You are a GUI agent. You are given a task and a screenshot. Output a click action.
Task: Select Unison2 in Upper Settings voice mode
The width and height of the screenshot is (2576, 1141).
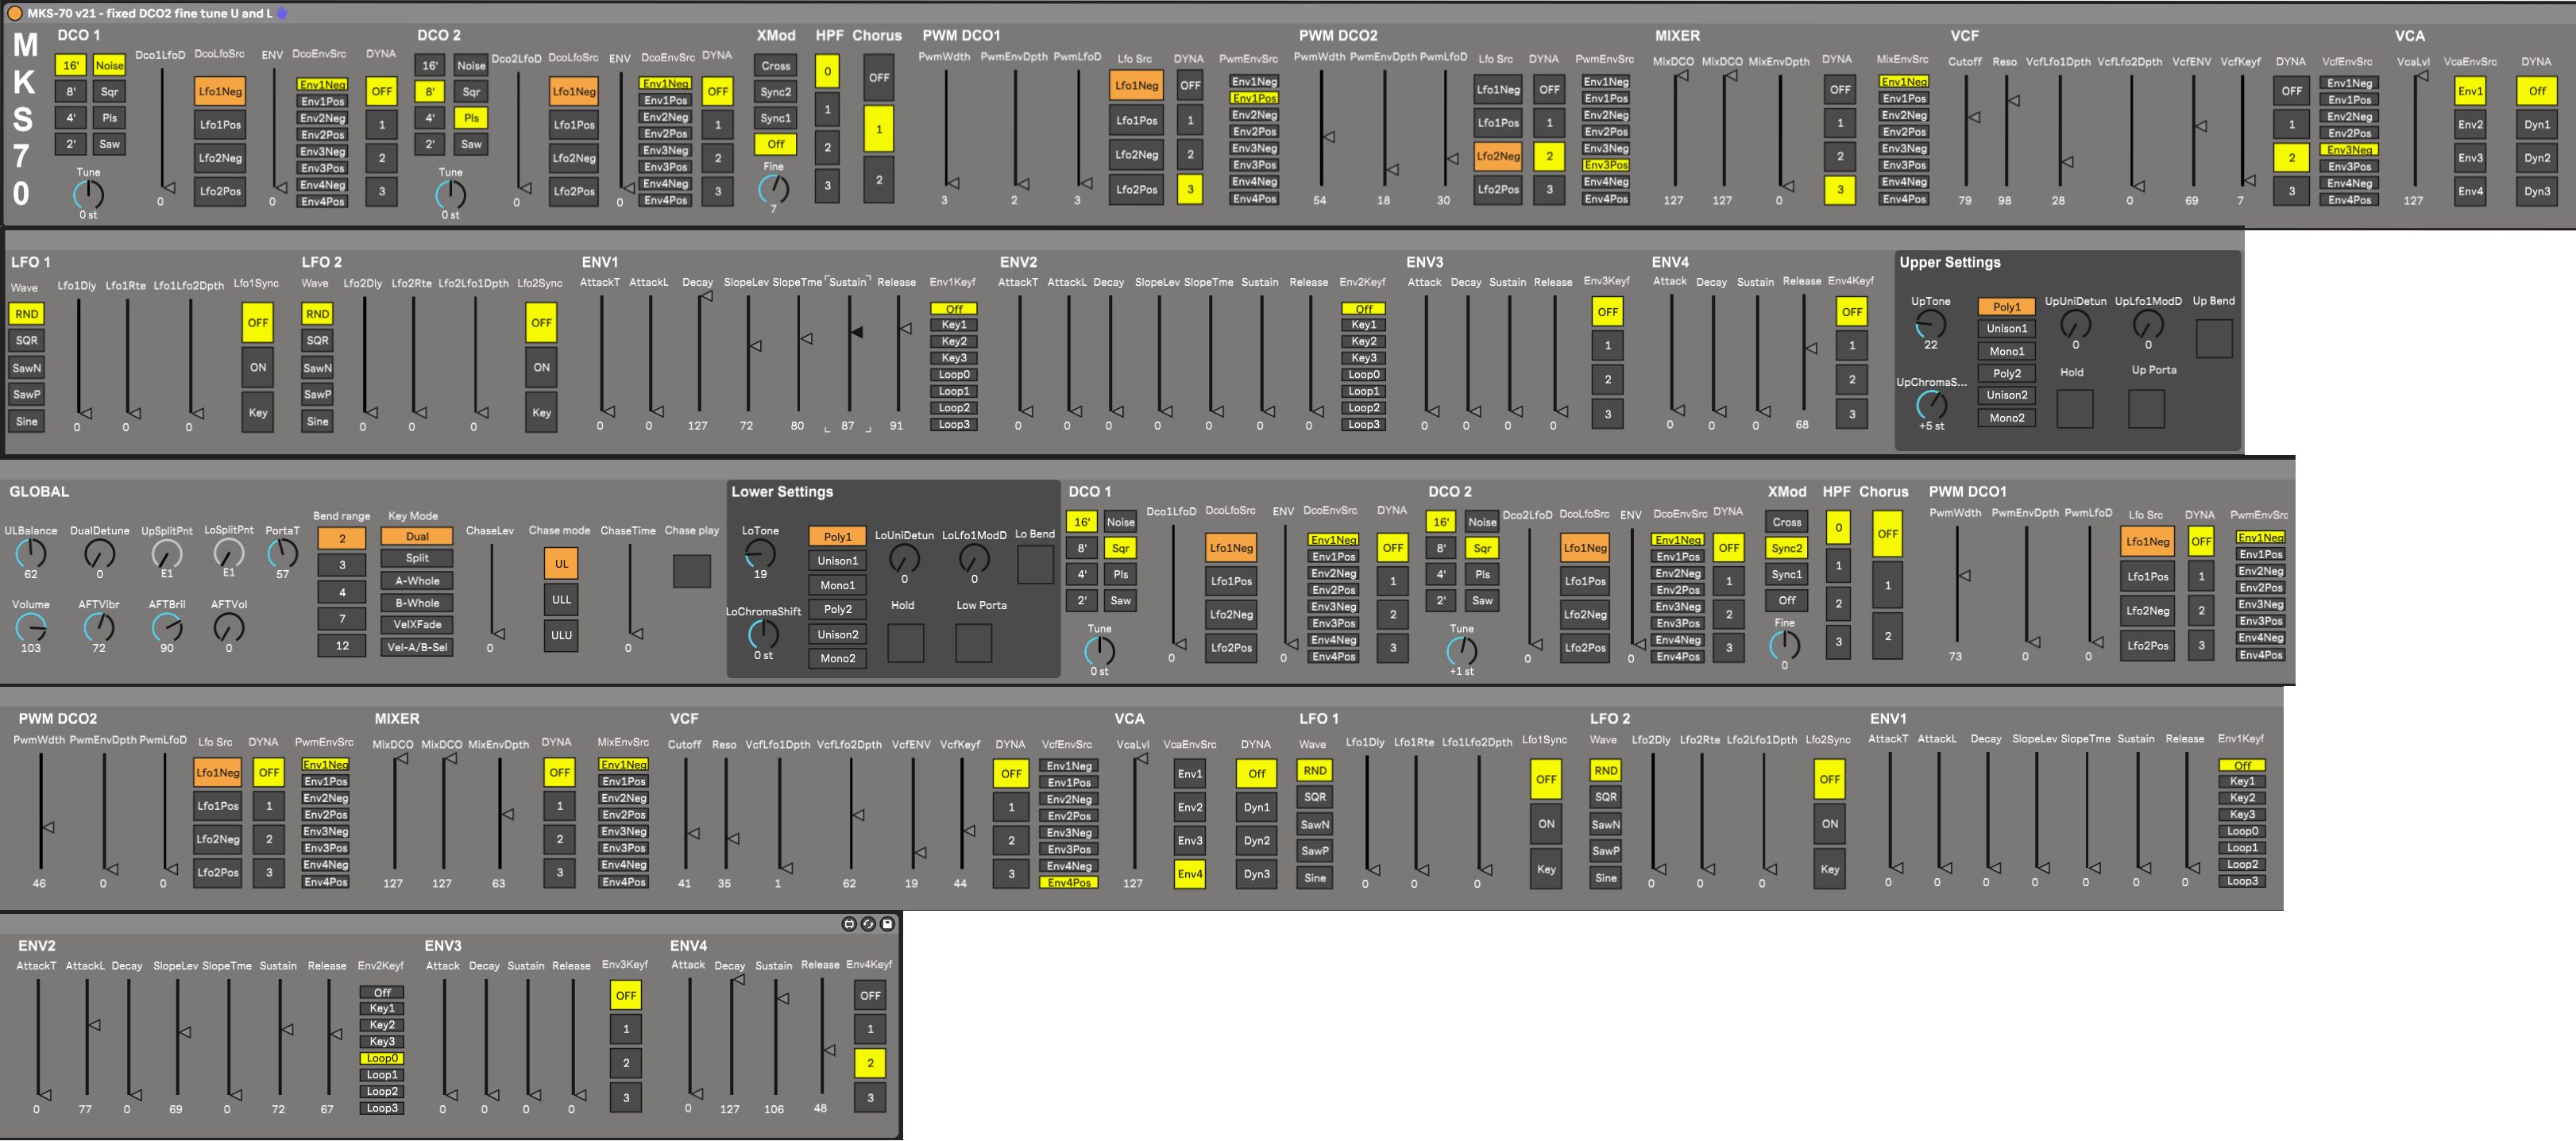click(x=2006, y=395)
